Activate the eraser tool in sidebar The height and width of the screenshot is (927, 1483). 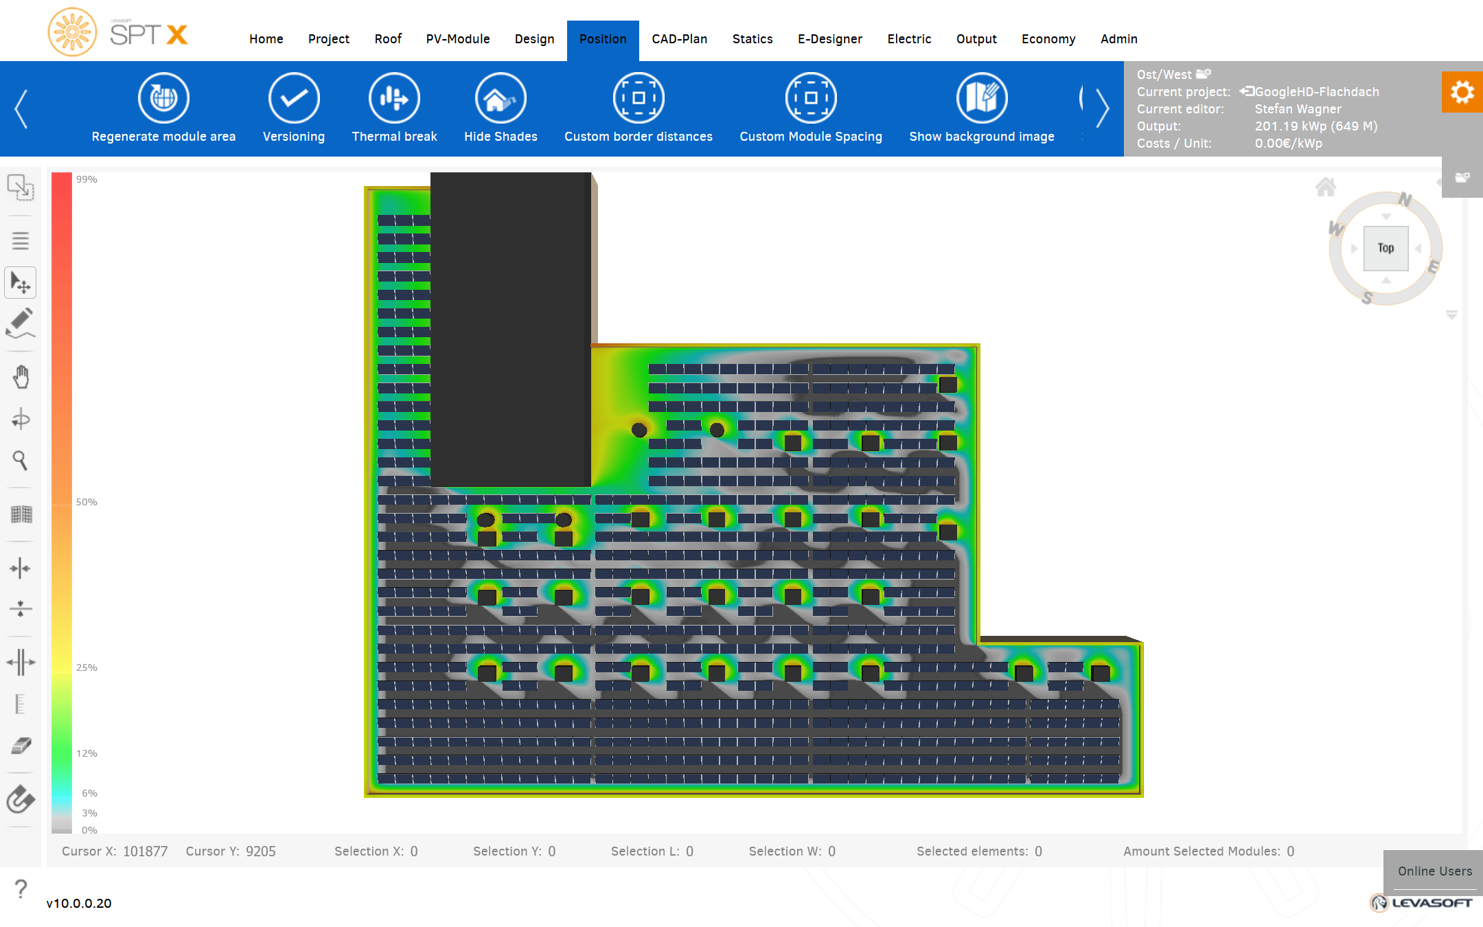click(21, 746)
